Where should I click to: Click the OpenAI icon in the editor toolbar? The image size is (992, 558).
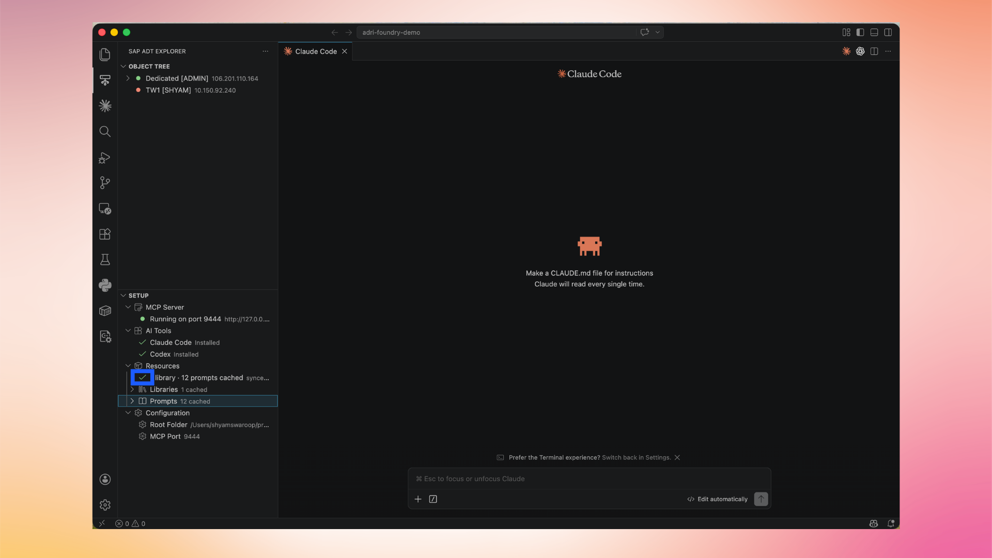(x=860, y=51)
